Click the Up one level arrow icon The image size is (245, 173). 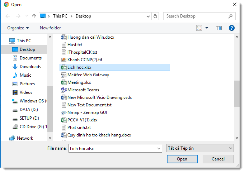[x=34, y=16]
